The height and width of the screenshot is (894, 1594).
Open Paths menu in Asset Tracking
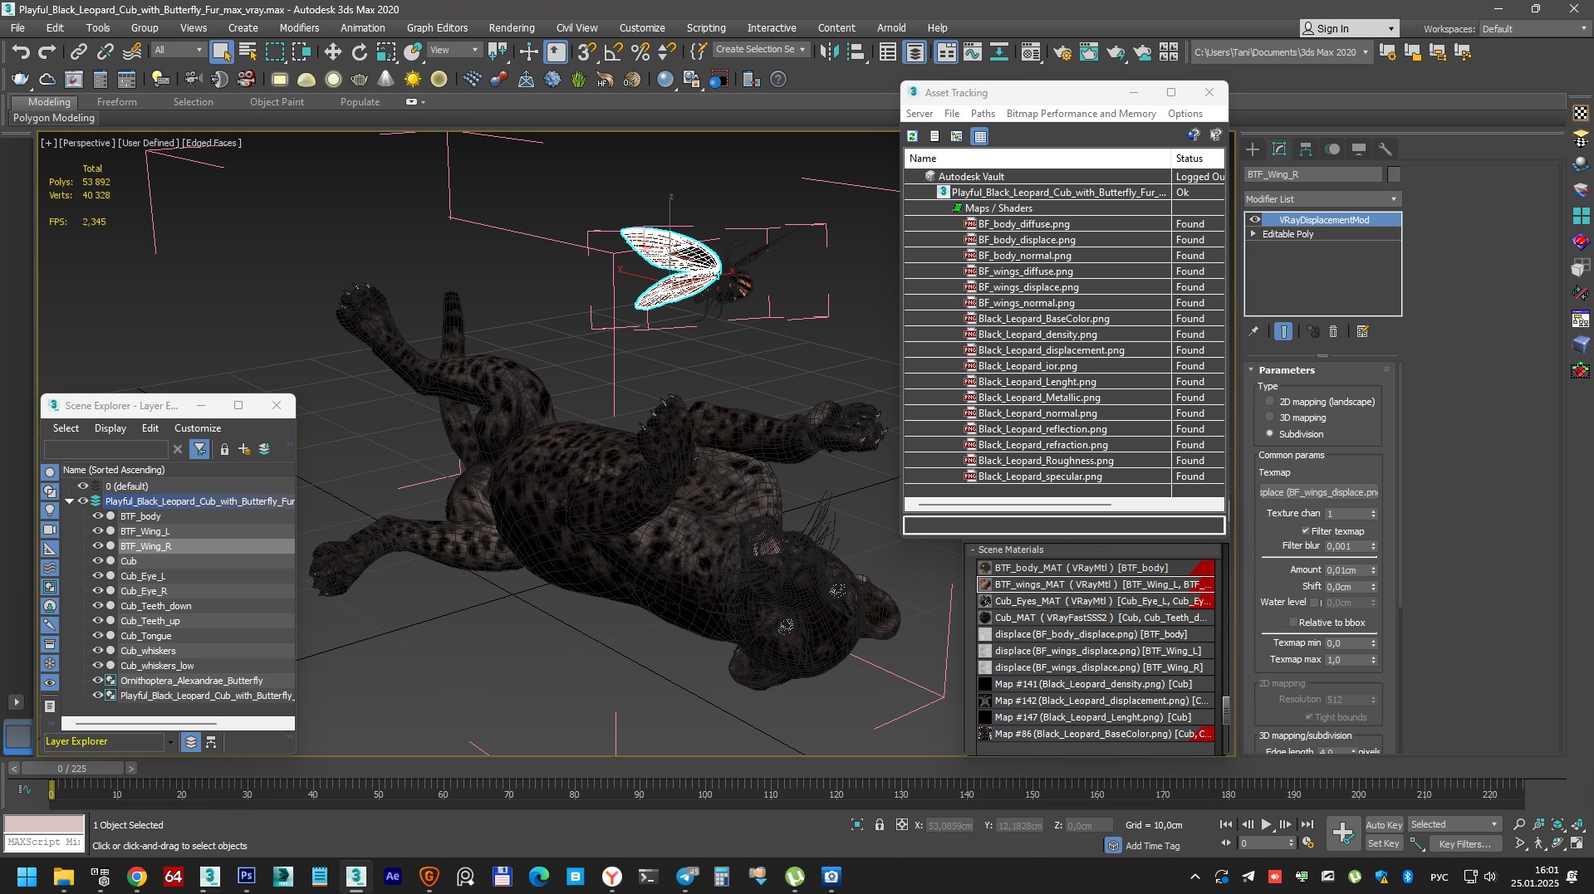pyautogui.click(x=982, y=114)
